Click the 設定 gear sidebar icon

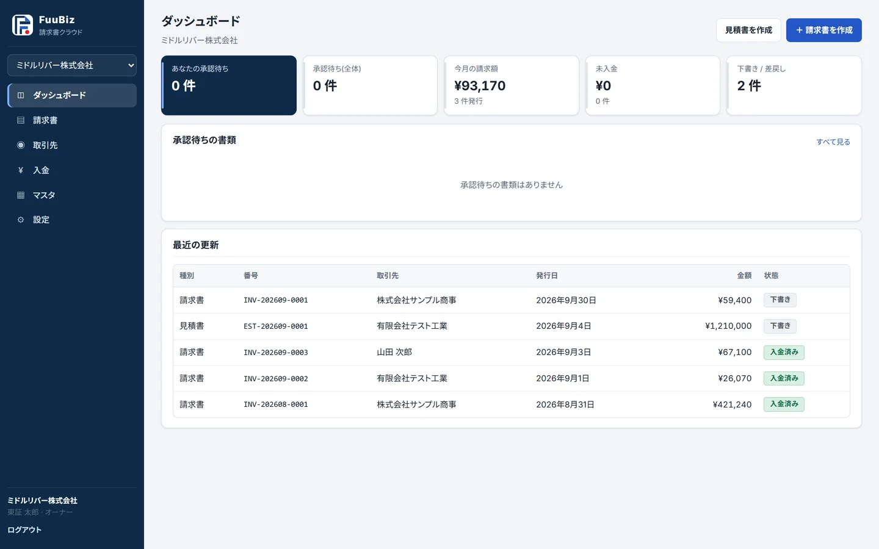click(x=21, y=220)
